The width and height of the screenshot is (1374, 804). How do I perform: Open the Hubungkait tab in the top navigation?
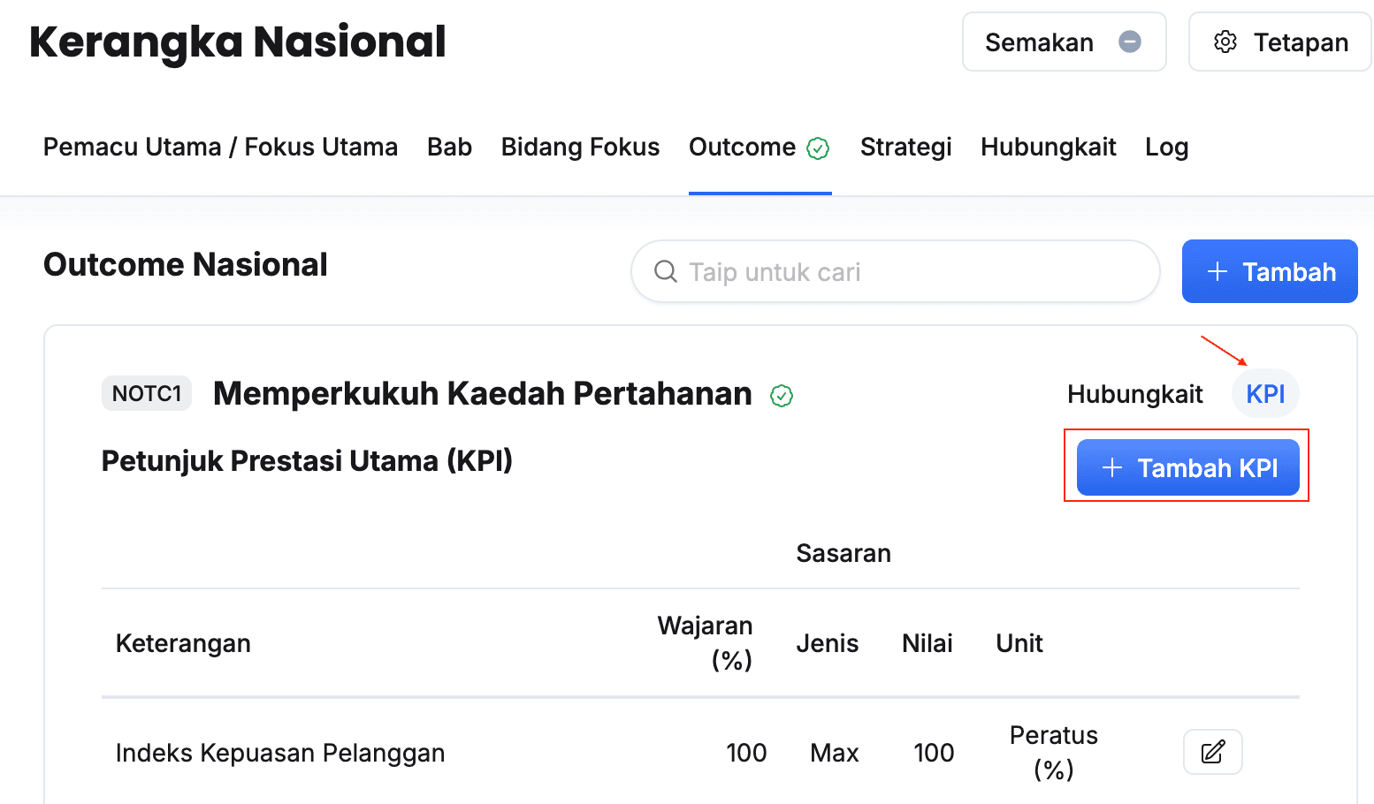(1048, 147)
